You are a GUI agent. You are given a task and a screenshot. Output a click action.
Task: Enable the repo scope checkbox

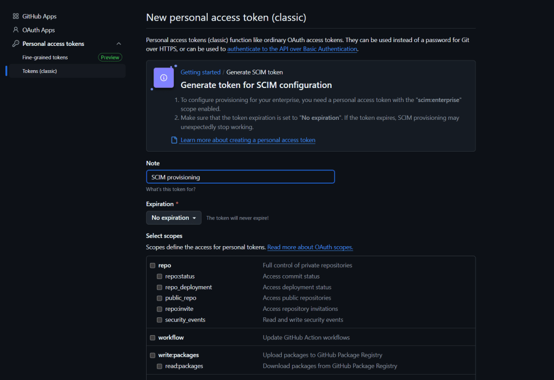click(x=153, y=266)
